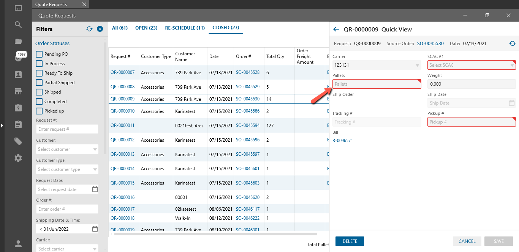
Task: Click the SAVE button
Action: pos(498,241)
